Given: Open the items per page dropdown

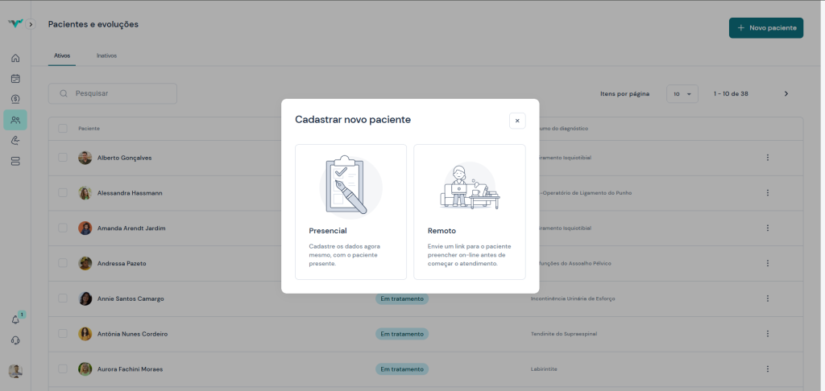Looking at the screenshot, I should 682,94.
